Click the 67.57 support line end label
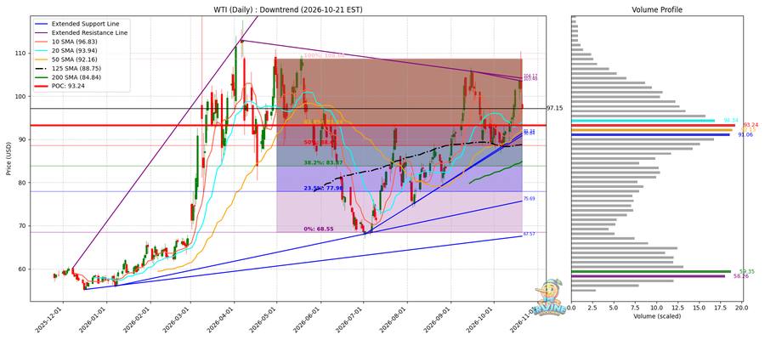Image resolution: width=765 pixels, height=340 pixels. (529, 234)
